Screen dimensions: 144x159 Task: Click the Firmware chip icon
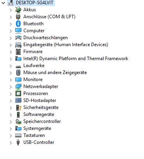[x=18, y=52]
